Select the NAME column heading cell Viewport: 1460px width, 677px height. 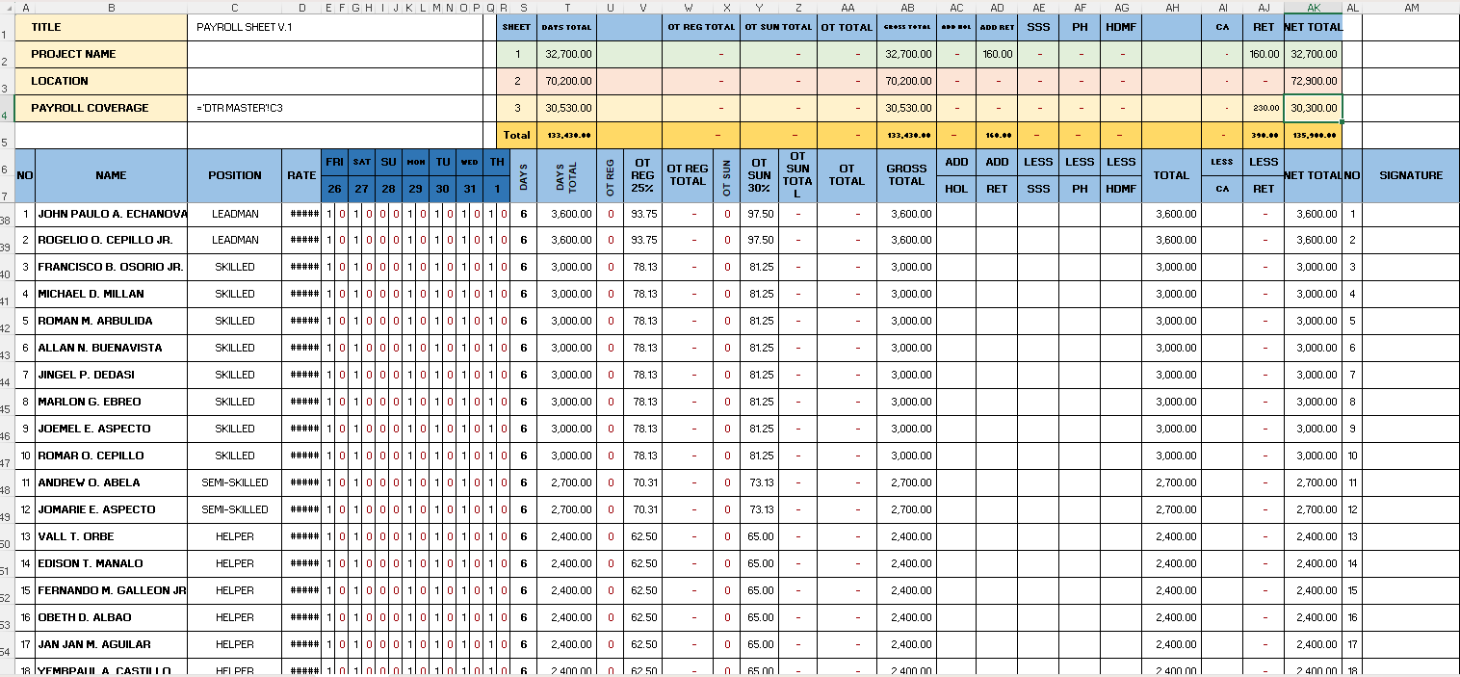(111, 175)
